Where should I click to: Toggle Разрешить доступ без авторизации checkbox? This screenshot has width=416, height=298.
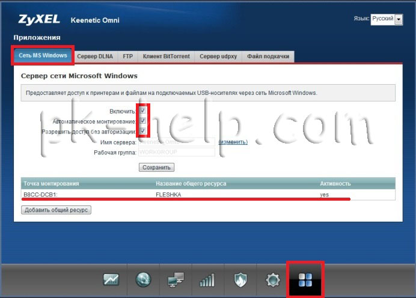[x=142, y=131]
